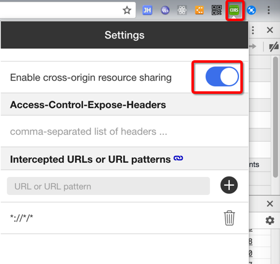Open the URL patterns help link icon
280x264 pixels.
178,158
